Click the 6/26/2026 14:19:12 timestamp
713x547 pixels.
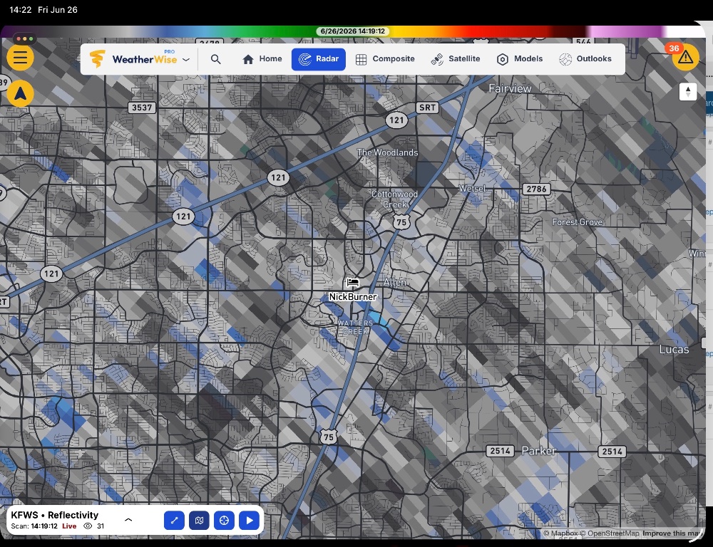coord(353,31)
